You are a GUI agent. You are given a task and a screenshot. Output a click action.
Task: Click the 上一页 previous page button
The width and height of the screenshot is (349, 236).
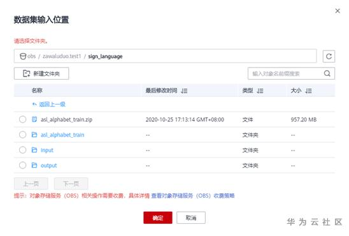[x=31, y=184]
